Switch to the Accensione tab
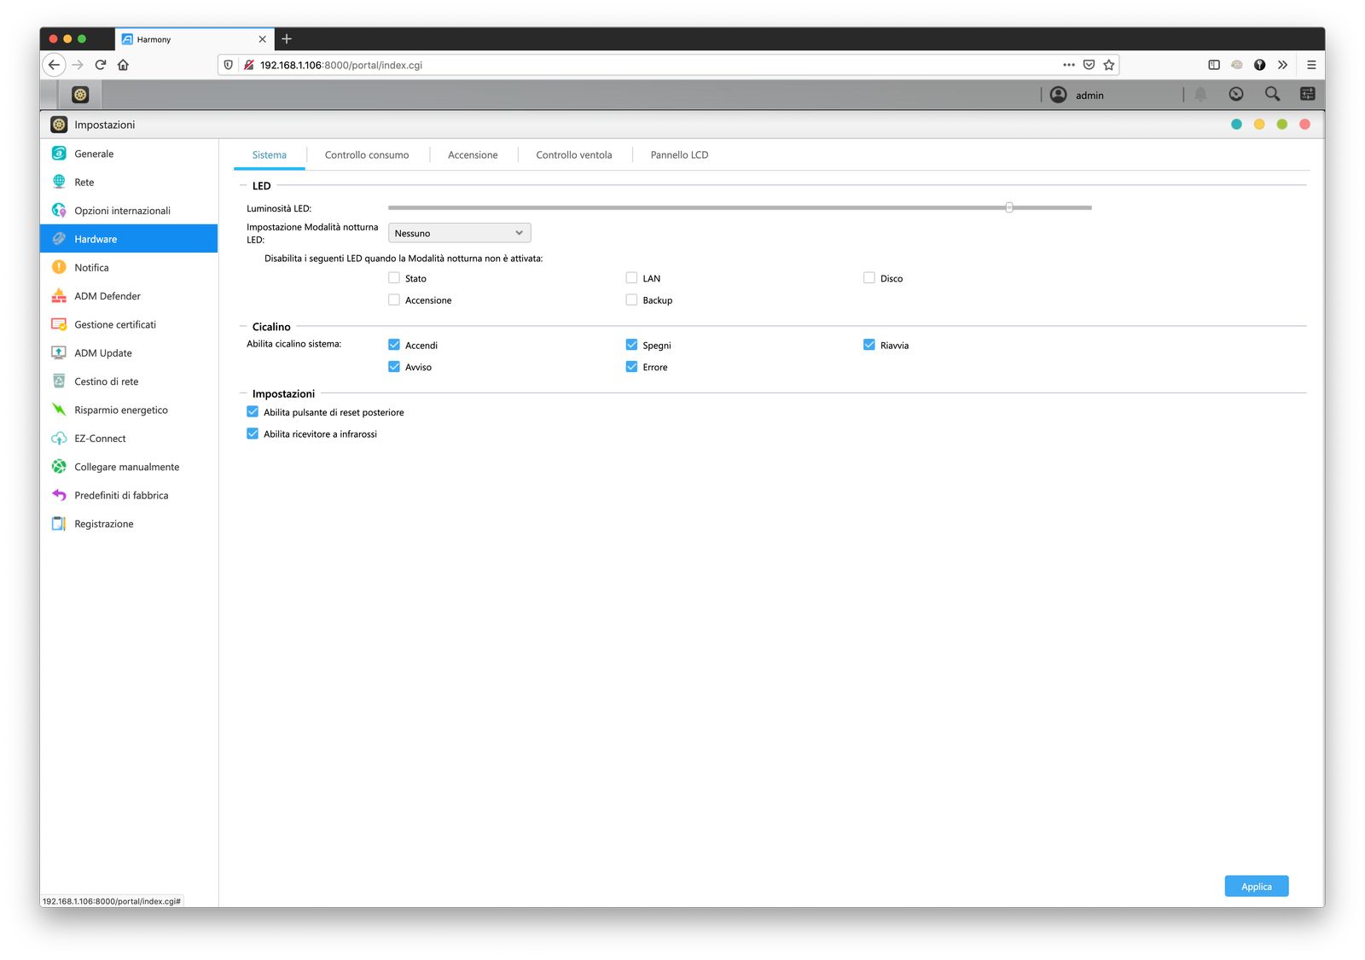The height and width of the screenshot is (960, 1365). pos(473,155)
